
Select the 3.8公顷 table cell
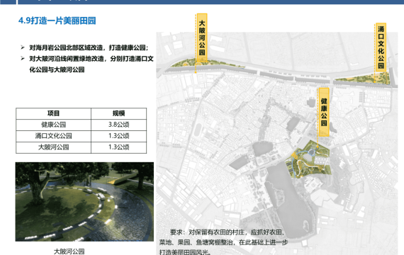tap(119, 125)
